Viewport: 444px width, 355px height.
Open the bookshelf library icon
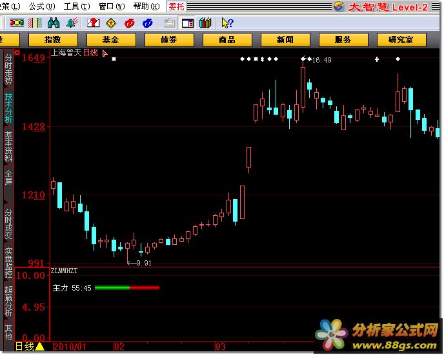tap(205, 23)
